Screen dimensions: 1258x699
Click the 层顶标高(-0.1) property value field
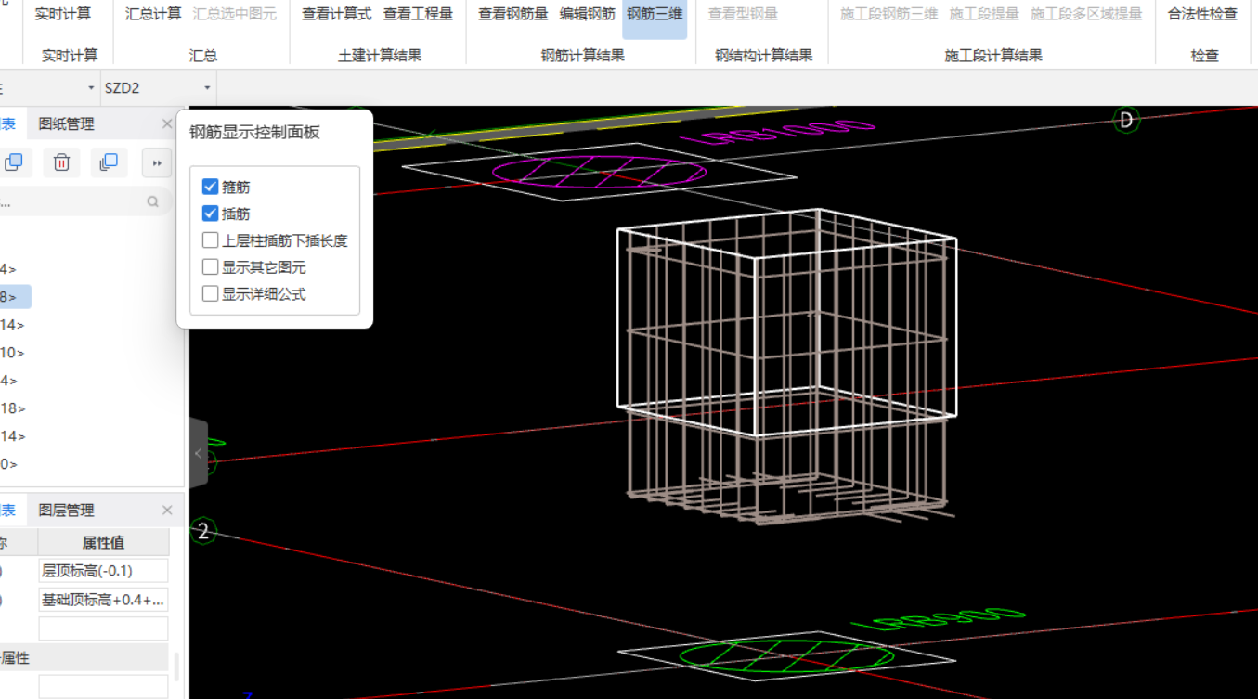[x=102, y=569]
